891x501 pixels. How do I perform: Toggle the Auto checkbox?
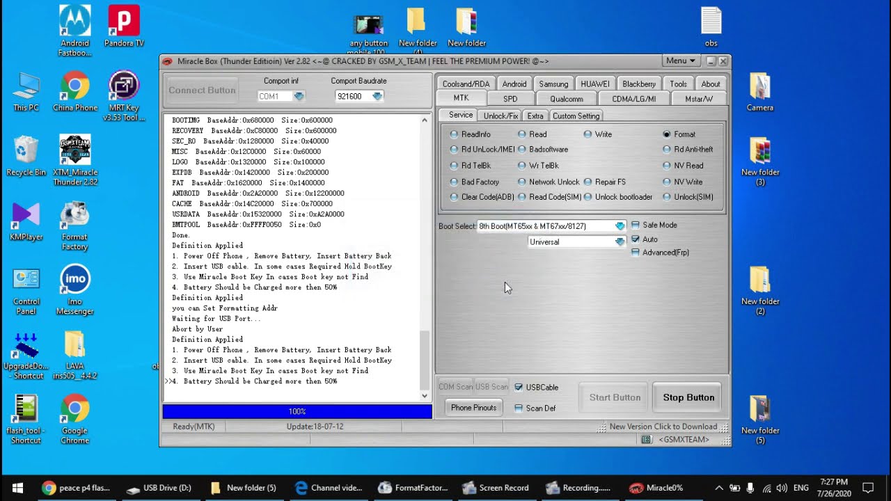636,239
